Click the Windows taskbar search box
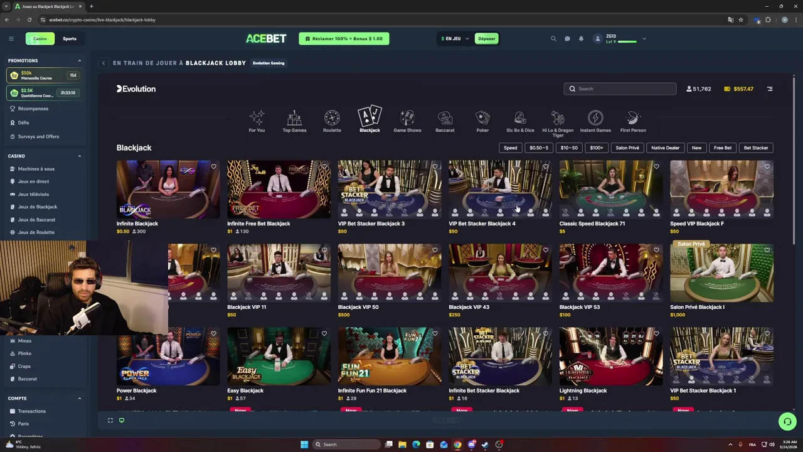 point(348,444)
